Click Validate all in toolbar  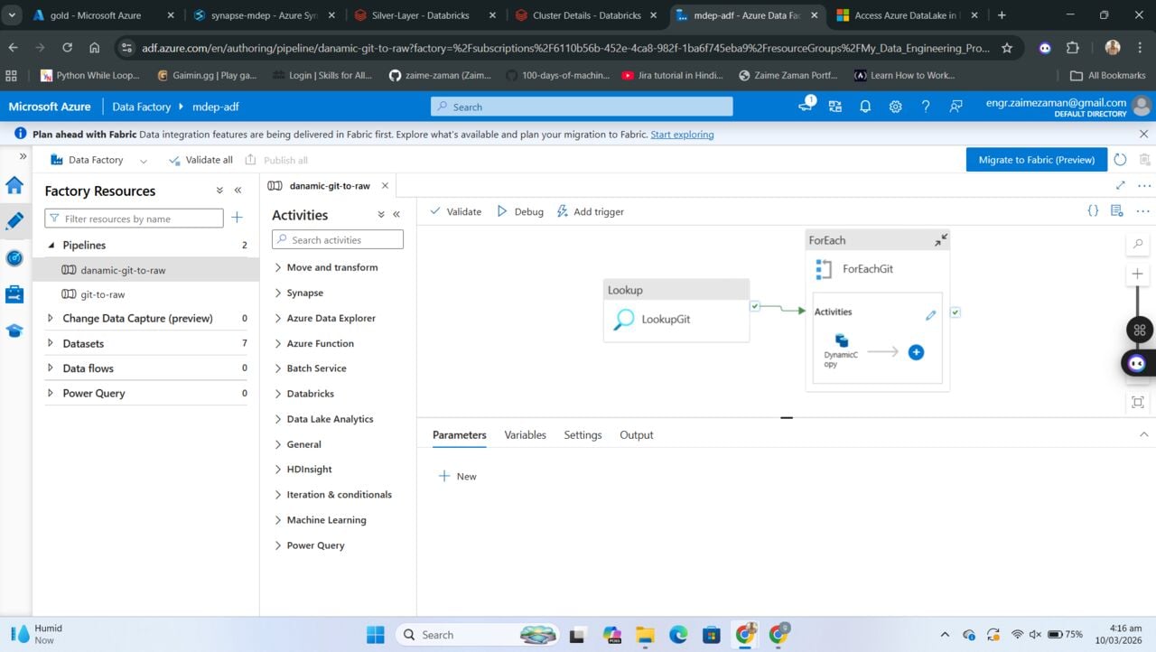pos(200,160)
